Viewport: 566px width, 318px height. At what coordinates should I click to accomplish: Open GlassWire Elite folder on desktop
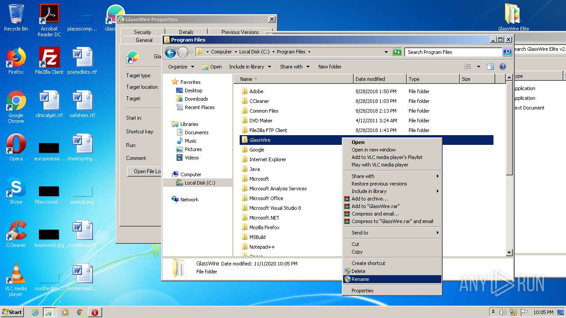pos(513,18)
